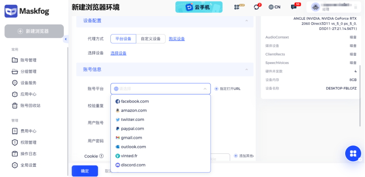Image resolution: width=365 pixels, height=177 pixels.
Task: Select 自定义设备 proxy mode
Action: [x=150, y=39]
